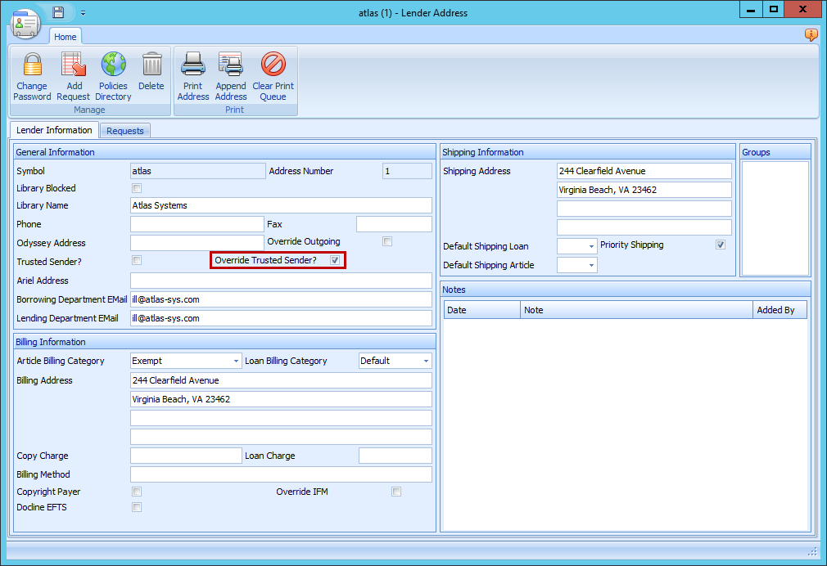The image size is (827, 566).
Task: Click the Phone input field
Action: pyautogui.click(x=197, y=223)
